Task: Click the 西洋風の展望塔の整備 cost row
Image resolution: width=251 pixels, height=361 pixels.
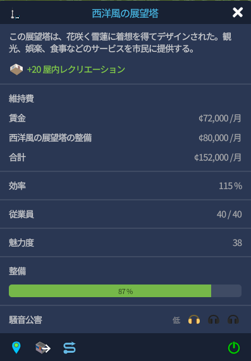Action: click(125, 138)
